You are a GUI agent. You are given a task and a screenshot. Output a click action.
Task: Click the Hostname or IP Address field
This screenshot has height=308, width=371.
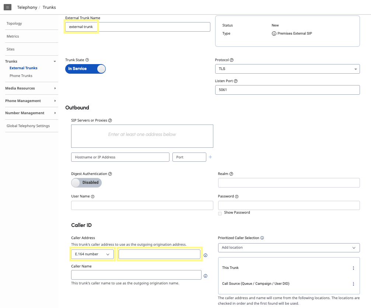click(120, 157)
